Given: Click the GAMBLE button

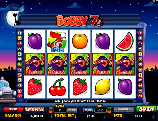Looking at the screenshot, I should 124,109.
